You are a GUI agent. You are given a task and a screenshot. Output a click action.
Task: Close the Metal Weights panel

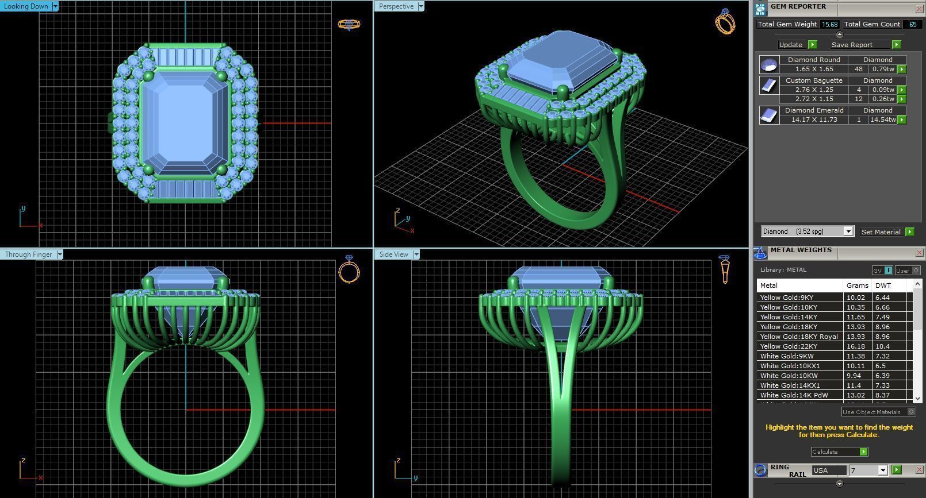click(x=919, y=253)
